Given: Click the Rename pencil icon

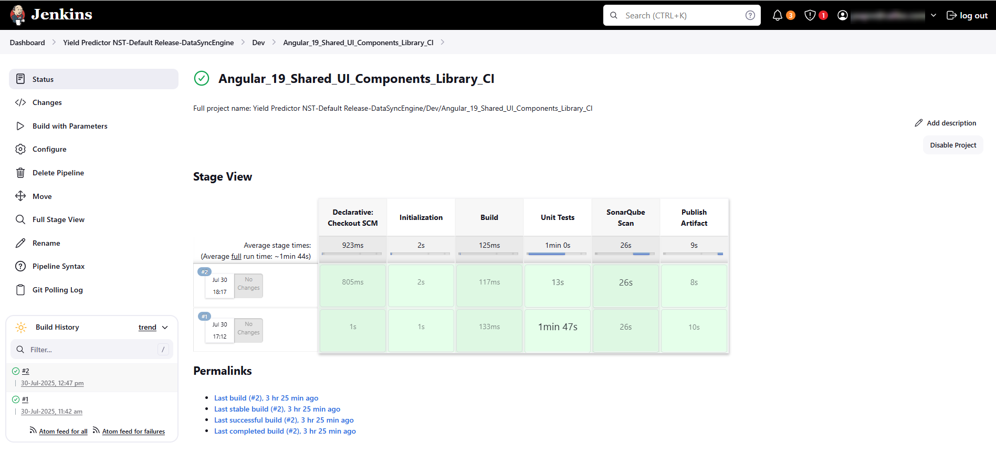Looking at the screenshot, I should pyautogui.click(x=20, y=243).
